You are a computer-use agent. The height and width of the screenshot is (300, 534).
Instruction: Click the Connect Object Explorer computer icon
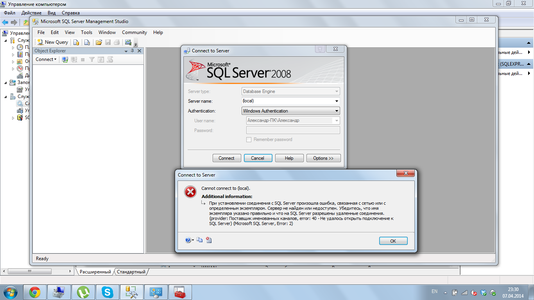[x=65, y=59]
